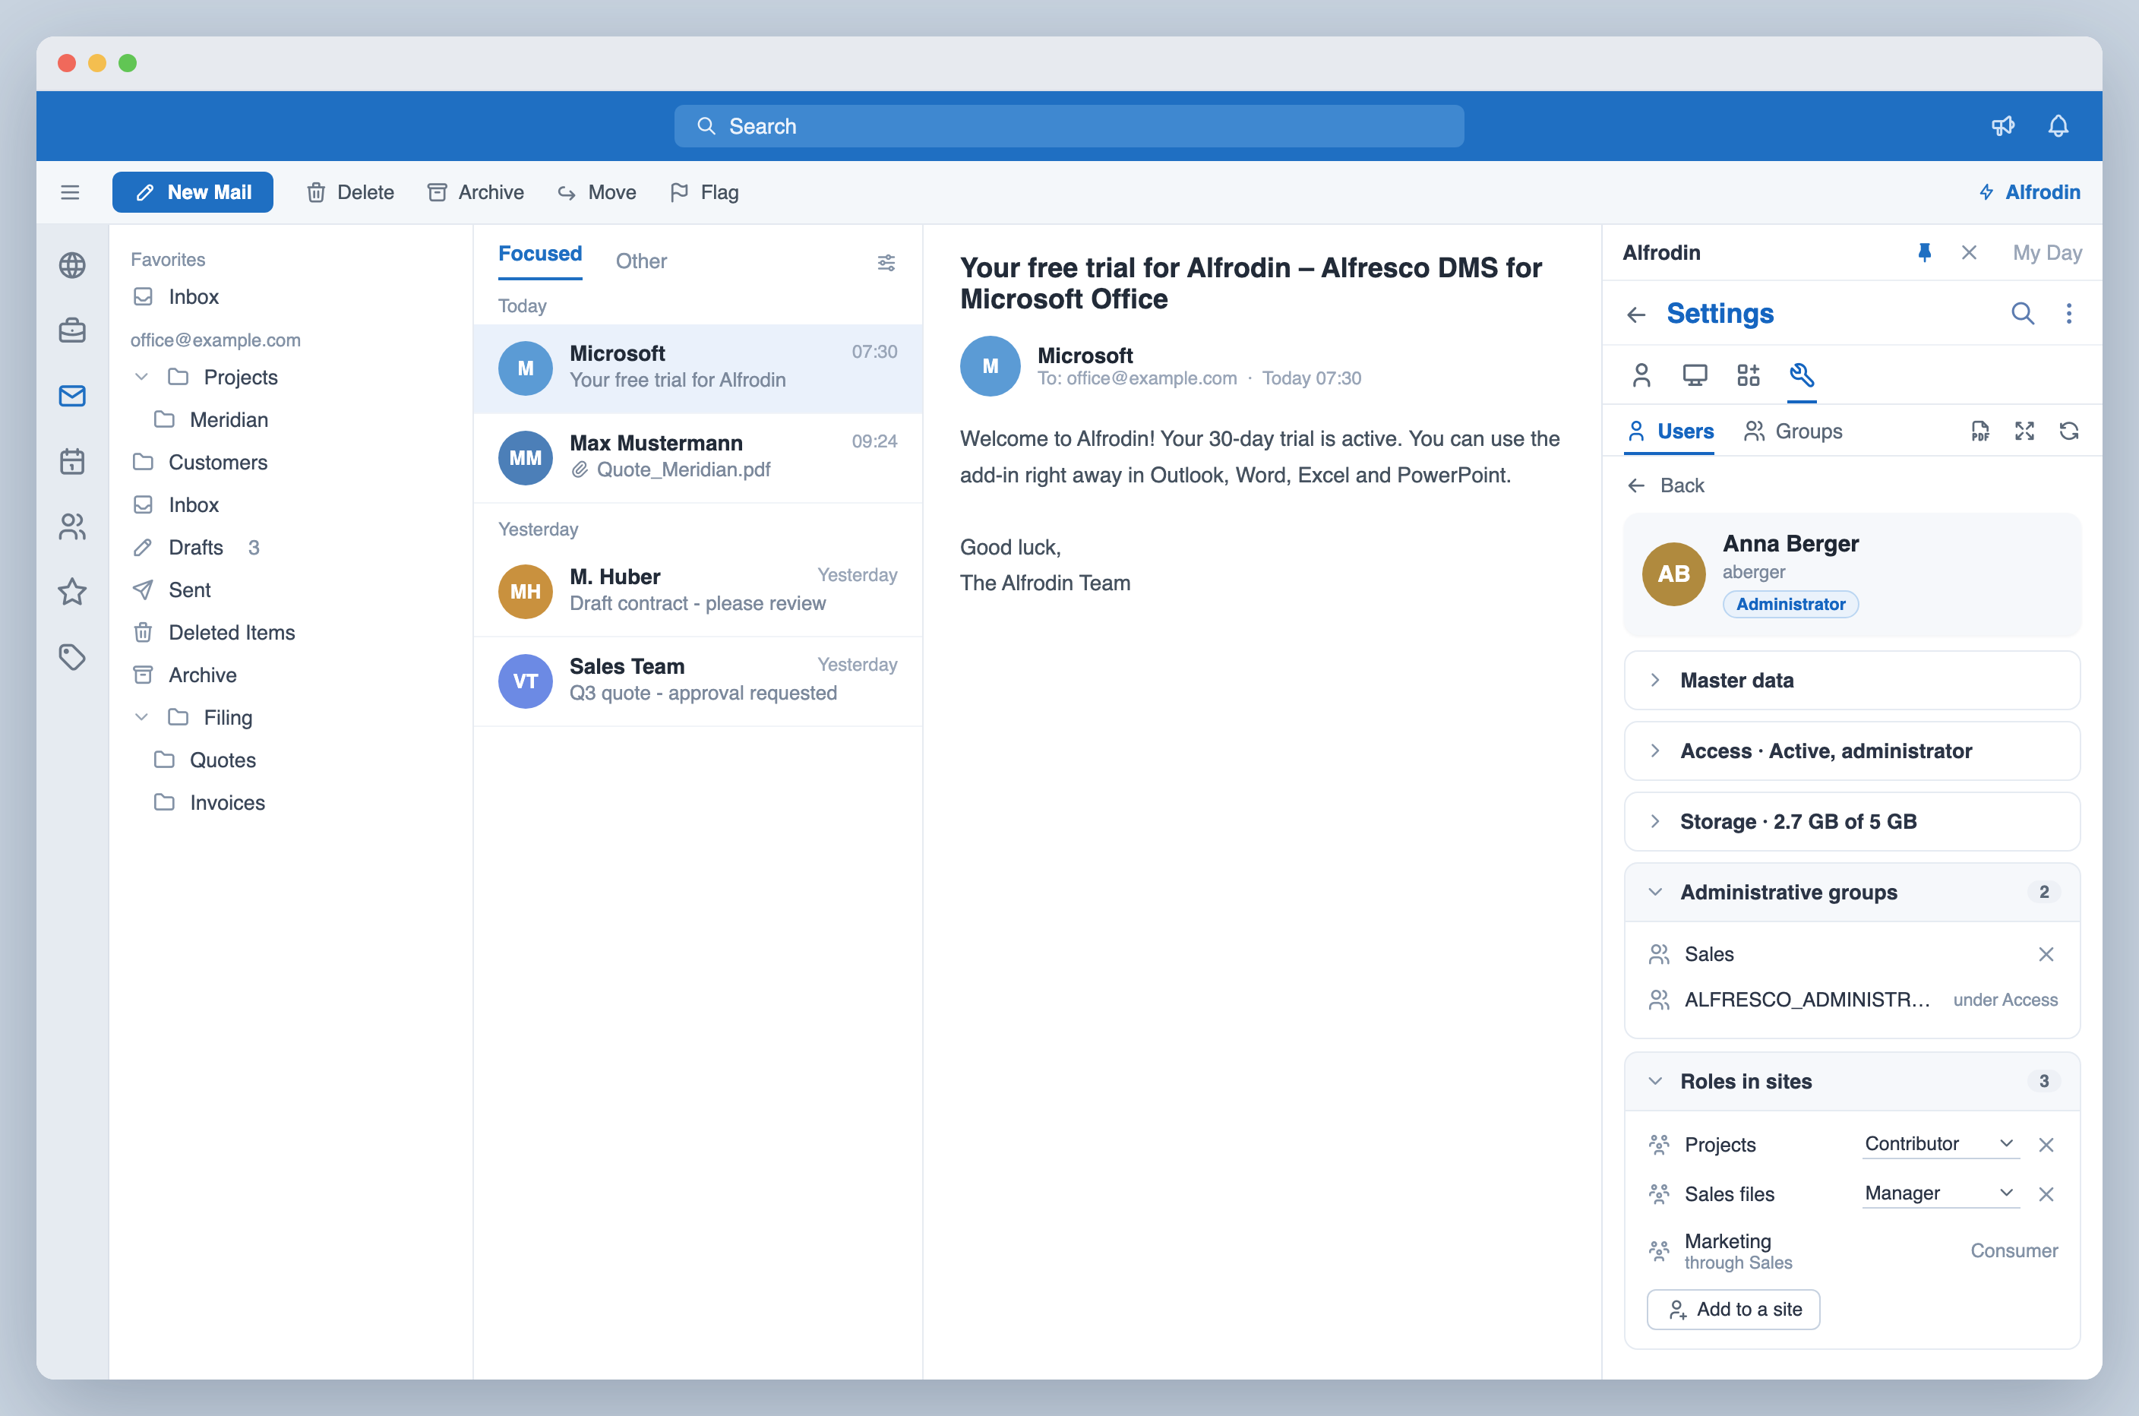Click the Settings search magnifier icon

[x=2023, y=314]
